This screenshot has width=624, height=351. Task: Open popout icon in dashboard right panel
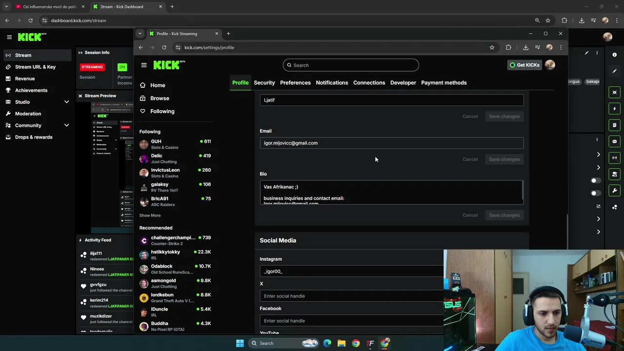coord(599,206)
